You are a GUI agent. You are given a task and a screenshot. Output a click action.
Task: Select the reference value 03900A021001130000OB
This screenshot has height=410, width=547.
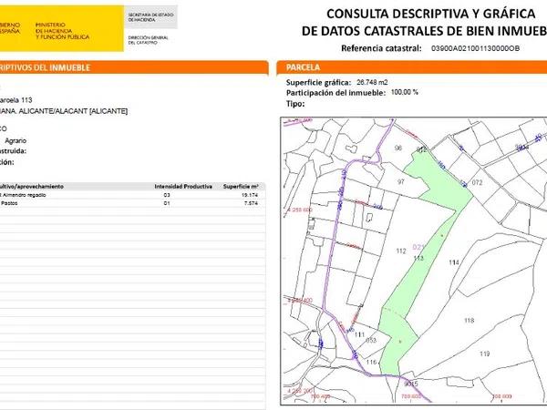click(475, 48)
